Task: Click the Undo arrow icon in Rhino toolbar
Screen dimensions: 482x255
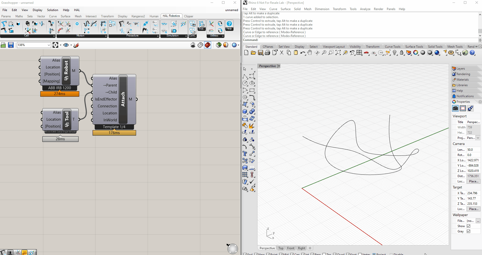Action: pyautogui.click(x=303, y=53)
